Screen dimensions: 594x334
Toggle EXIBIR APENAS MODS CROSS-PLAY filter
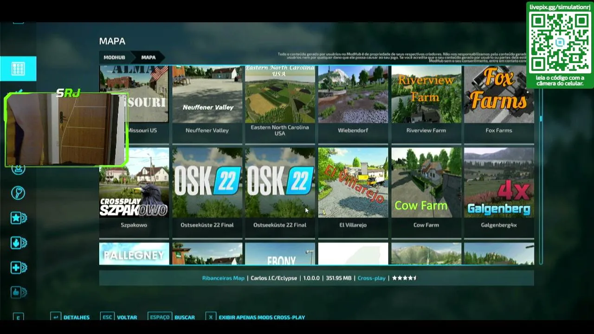[x=255, y=317]
